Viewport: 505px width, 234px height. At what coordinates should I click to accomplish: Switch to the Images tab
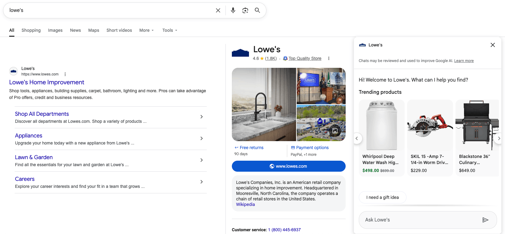pyautogui.click(x=55, y=30)
